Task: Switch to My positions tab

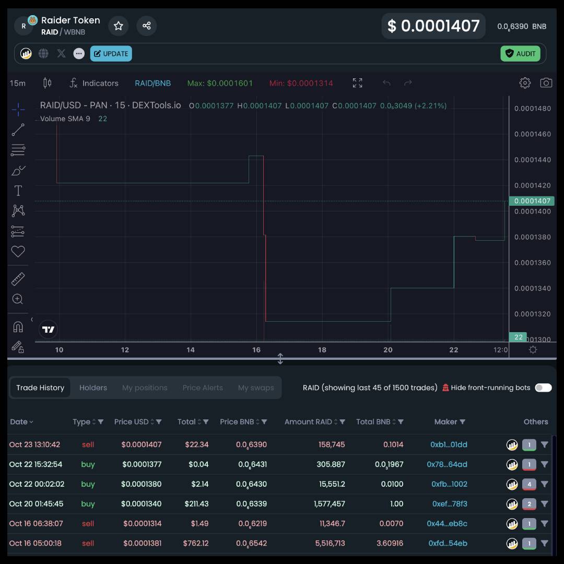Action: click(x=145, y=387)
